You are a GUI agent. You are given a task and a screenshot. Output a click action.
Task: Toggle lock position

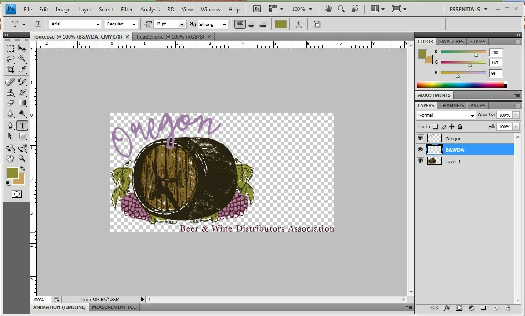452,127
